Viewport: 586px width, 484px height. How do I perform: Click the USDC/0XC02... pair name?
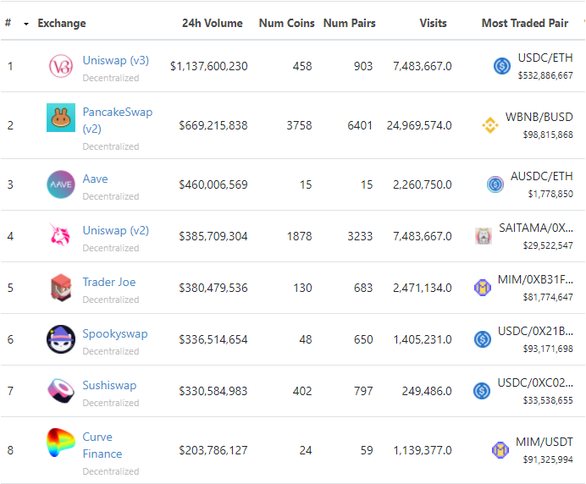535,382
